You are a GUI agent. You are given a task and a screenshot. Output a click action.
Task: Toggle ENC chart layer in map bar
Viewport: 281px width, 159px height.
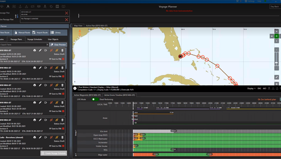point(259,89)
